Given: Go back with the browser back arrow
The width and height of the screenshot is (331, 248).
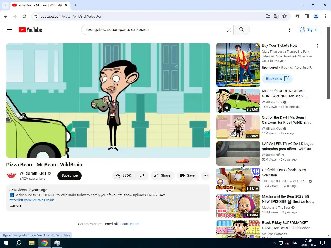Looking at the screenshot, I should pyautogui.click(x=6, y=16).
